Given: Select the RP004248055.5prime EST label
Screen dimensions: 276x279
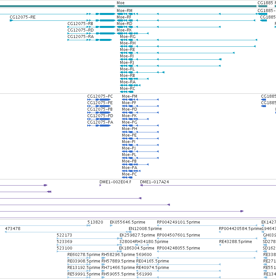Looking at the screenshot, I should point(178,248).
